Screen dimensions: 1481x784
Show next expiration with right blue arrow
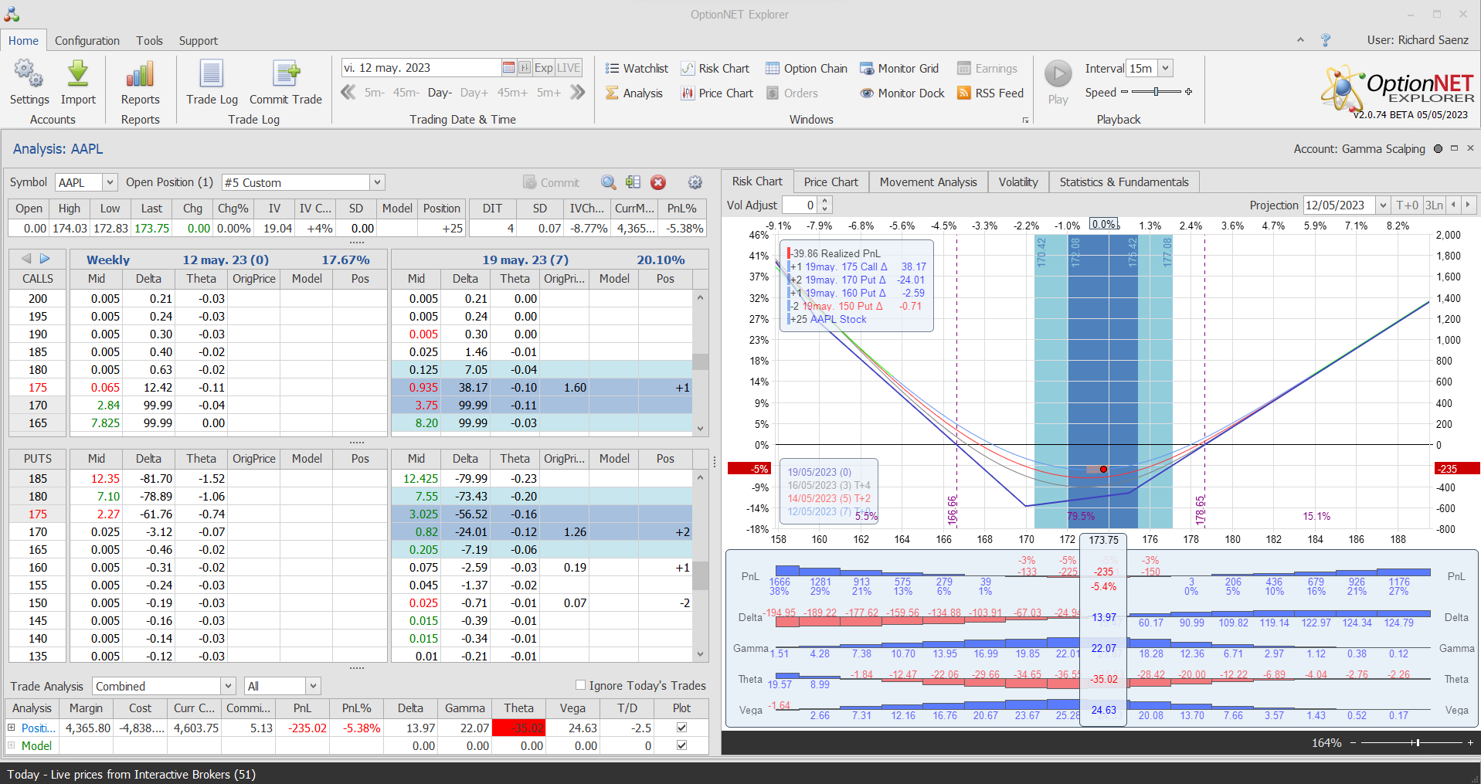tap(45, 259)
